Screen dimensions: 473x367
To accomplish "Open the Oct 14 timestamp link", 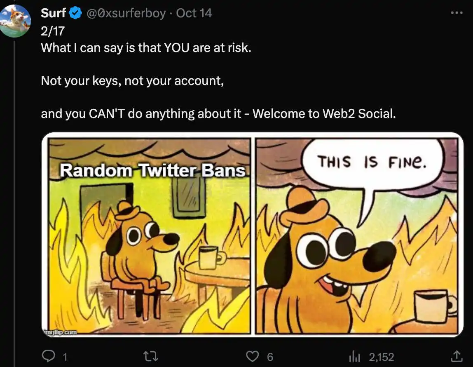I will [x=194, y=13].
